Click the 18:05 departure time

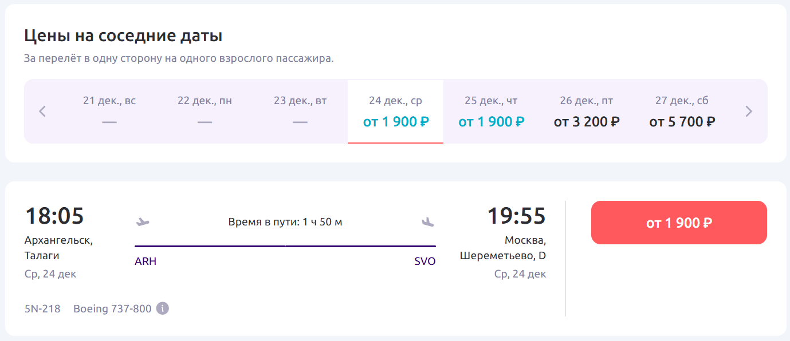click(x=54, y=216)
